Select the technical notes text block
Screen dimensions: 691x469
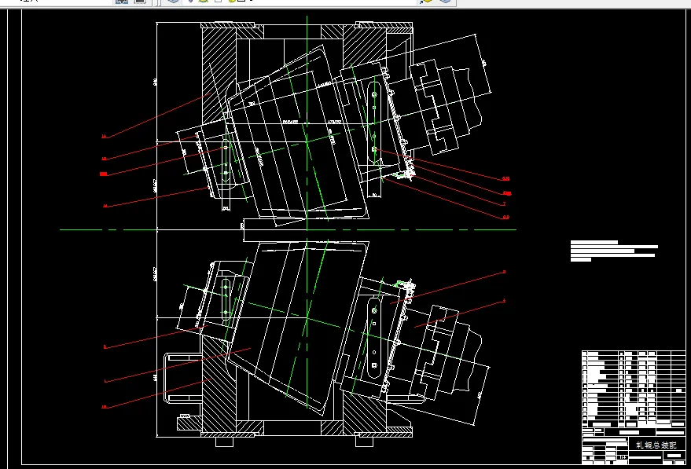tap(614, 251)
